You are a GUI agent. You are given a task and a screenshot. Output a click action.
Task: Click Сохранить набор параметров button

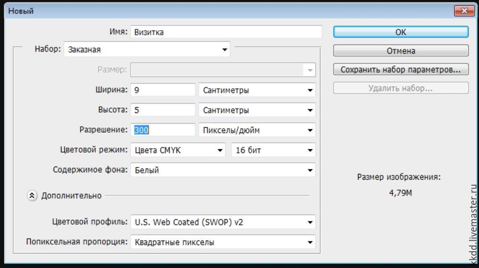[x=400, y=69]
